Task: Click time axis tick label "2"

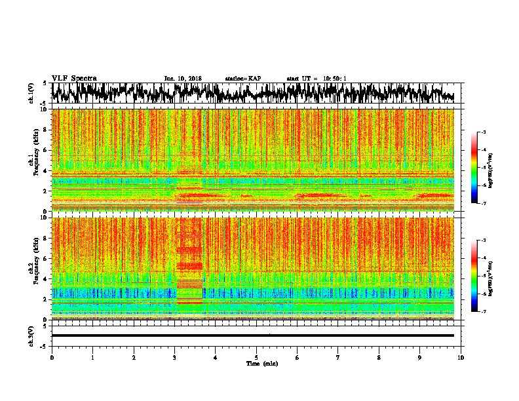Action: [x=134, y=358]
